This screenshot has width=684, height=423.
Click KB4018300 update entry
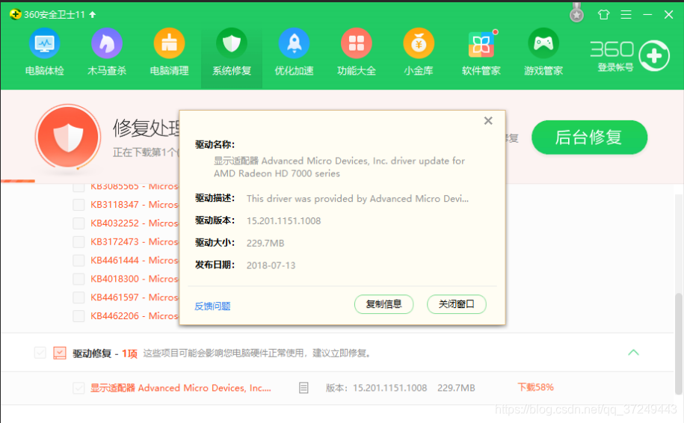(135, 279)
